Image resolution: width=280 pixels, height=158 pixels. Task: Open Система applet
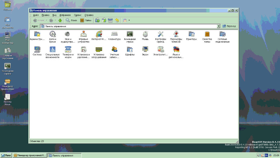click(37, 51)
